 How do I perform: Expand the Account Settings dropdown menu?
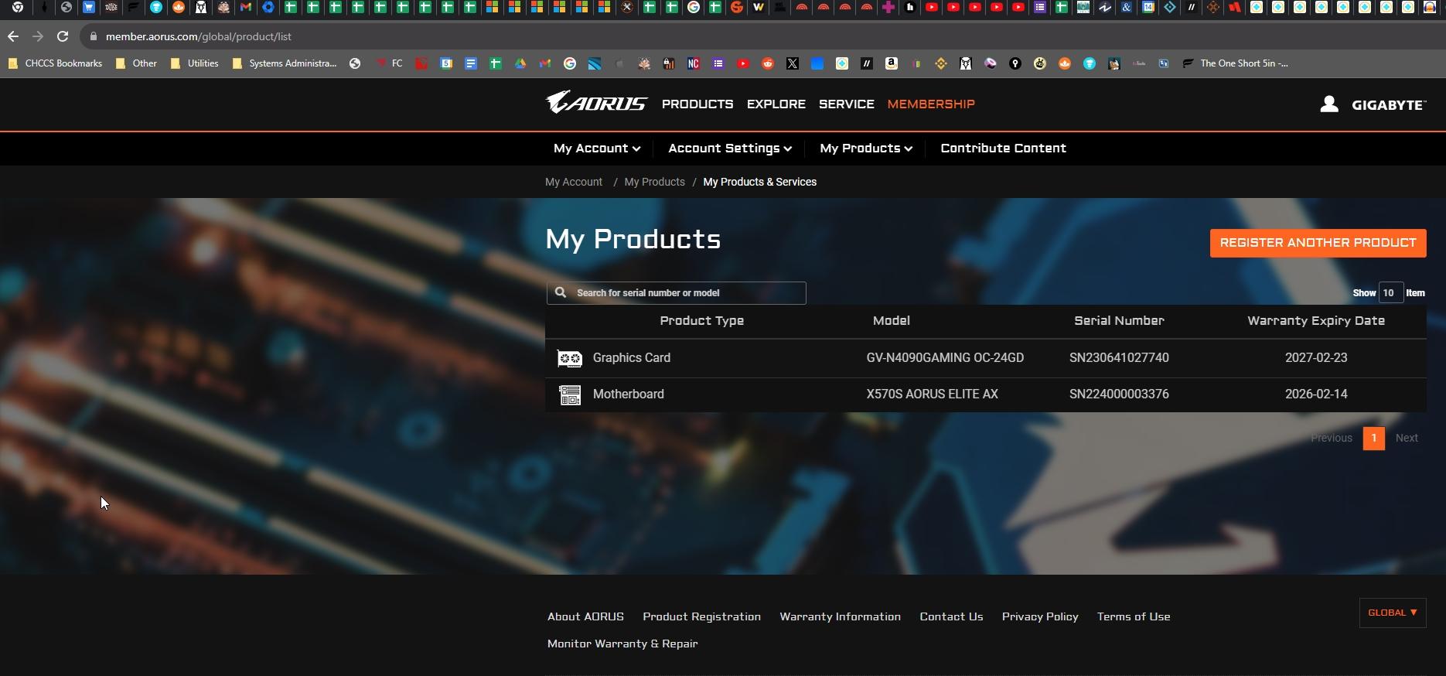coord(730,149)
